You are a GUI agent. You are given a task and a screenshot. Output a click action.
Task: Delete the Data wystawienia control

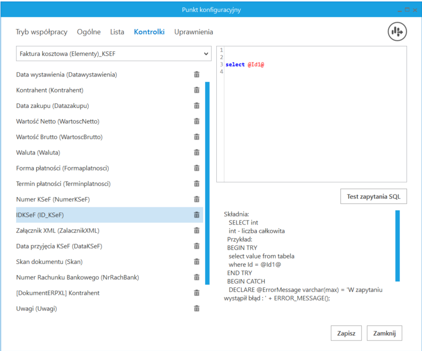[x=197, y=74]
